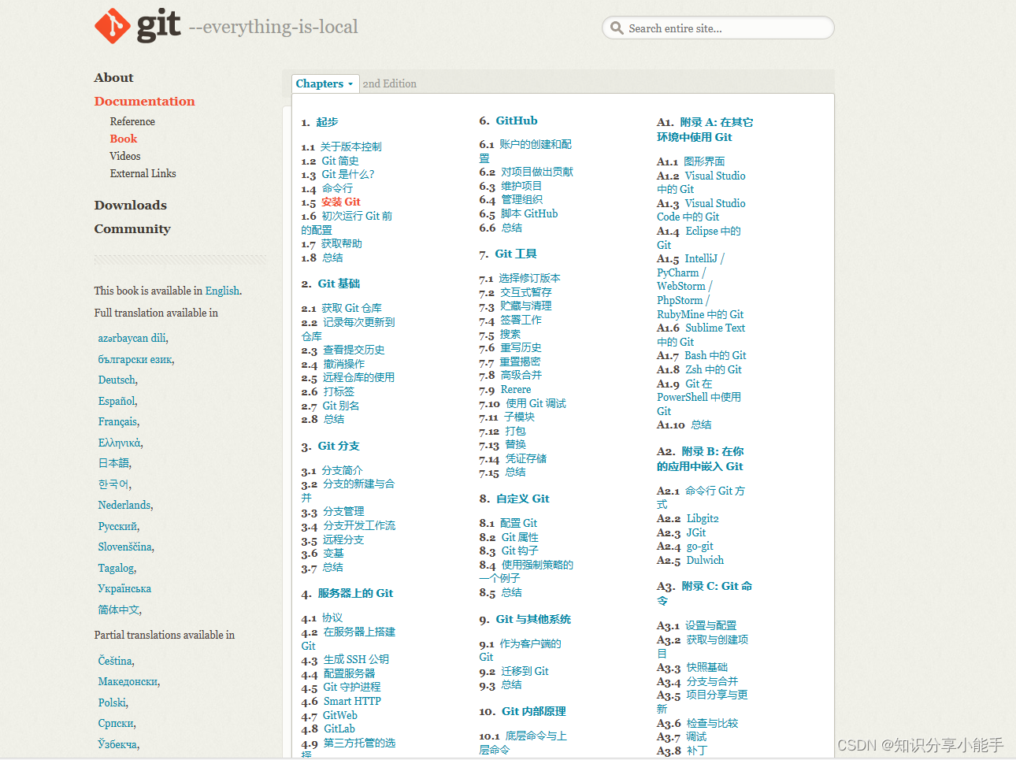Select Book in the sidebar
Viewport: 1016px width, 760px height.
[123, 139]
